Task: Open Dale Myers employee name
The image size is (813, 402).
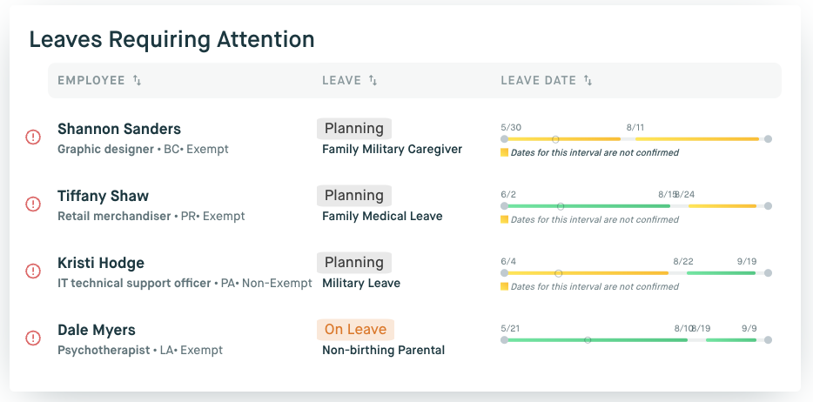Action: (97, 330)
